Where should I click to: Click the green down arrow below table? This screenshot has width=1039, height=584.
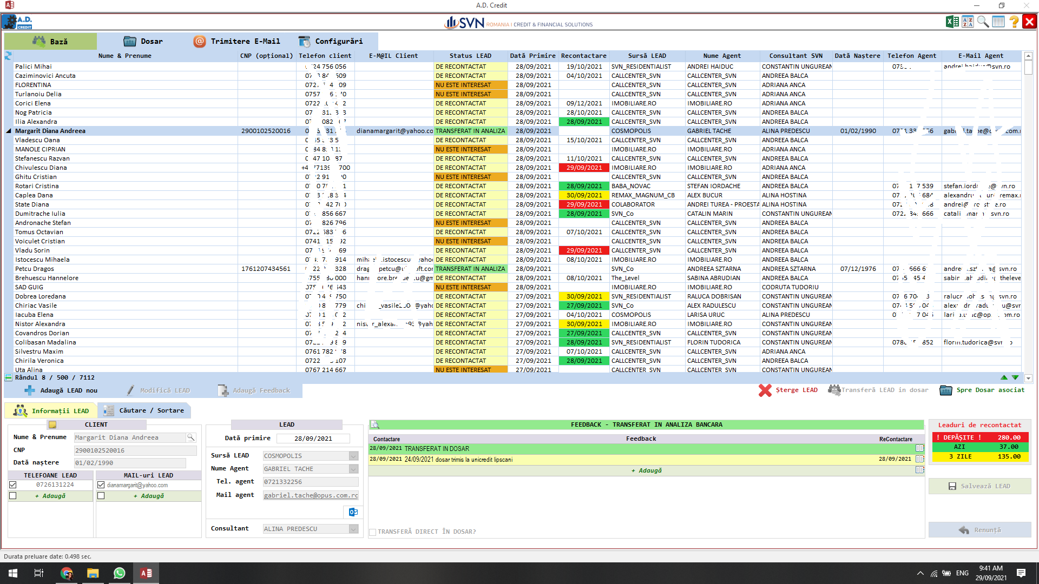pos(1015,377)
